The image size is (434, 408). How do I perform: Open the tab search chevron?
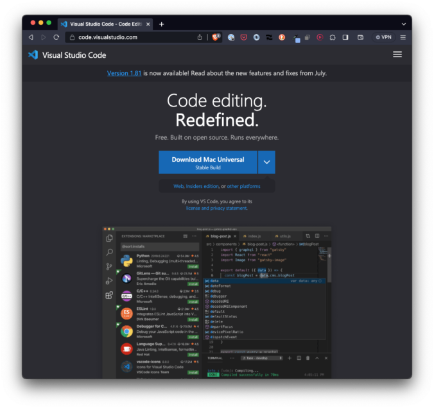[403, 24]
